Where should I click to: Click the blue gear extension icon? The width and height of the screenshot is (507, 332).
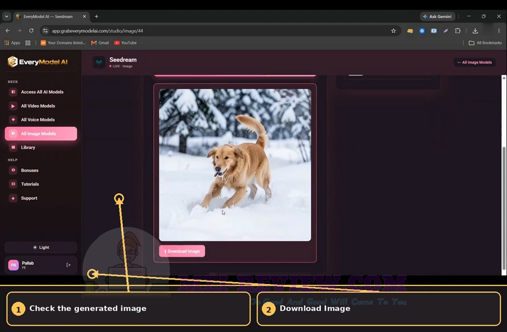[x=422, y=31]
